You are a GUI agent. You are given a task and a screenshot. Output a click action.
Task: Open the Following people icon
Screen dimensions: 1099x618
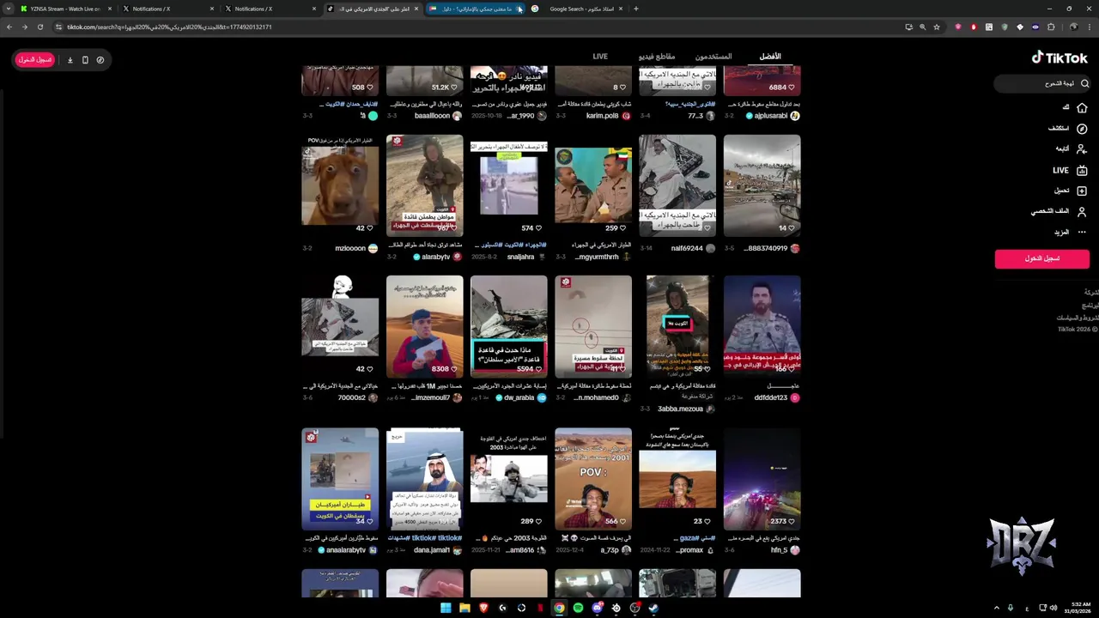1082,148
